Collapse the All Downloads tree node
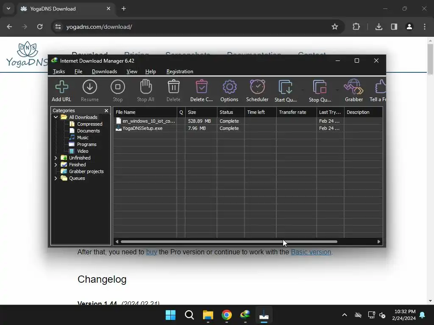Image resolution: width=434 pixels, height=325 pixels. (x=56, y=117)
